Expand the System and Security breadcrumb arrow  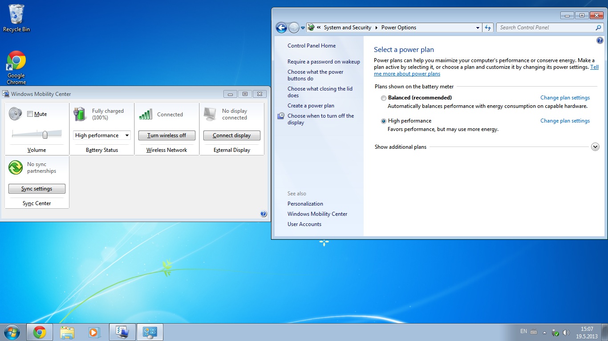[376, 28]
